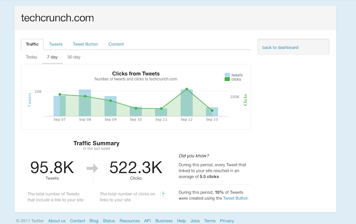Click the 522.3K Clicks figure
The width and height of the screenshot is (356, 224).
[x=136, y=167]
